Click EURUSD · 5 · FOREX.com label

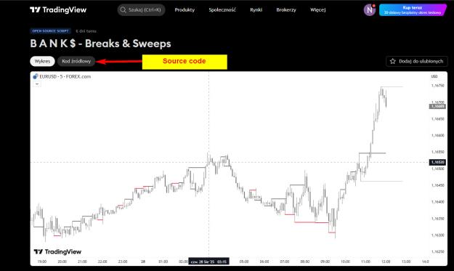[x=65, y=76]
